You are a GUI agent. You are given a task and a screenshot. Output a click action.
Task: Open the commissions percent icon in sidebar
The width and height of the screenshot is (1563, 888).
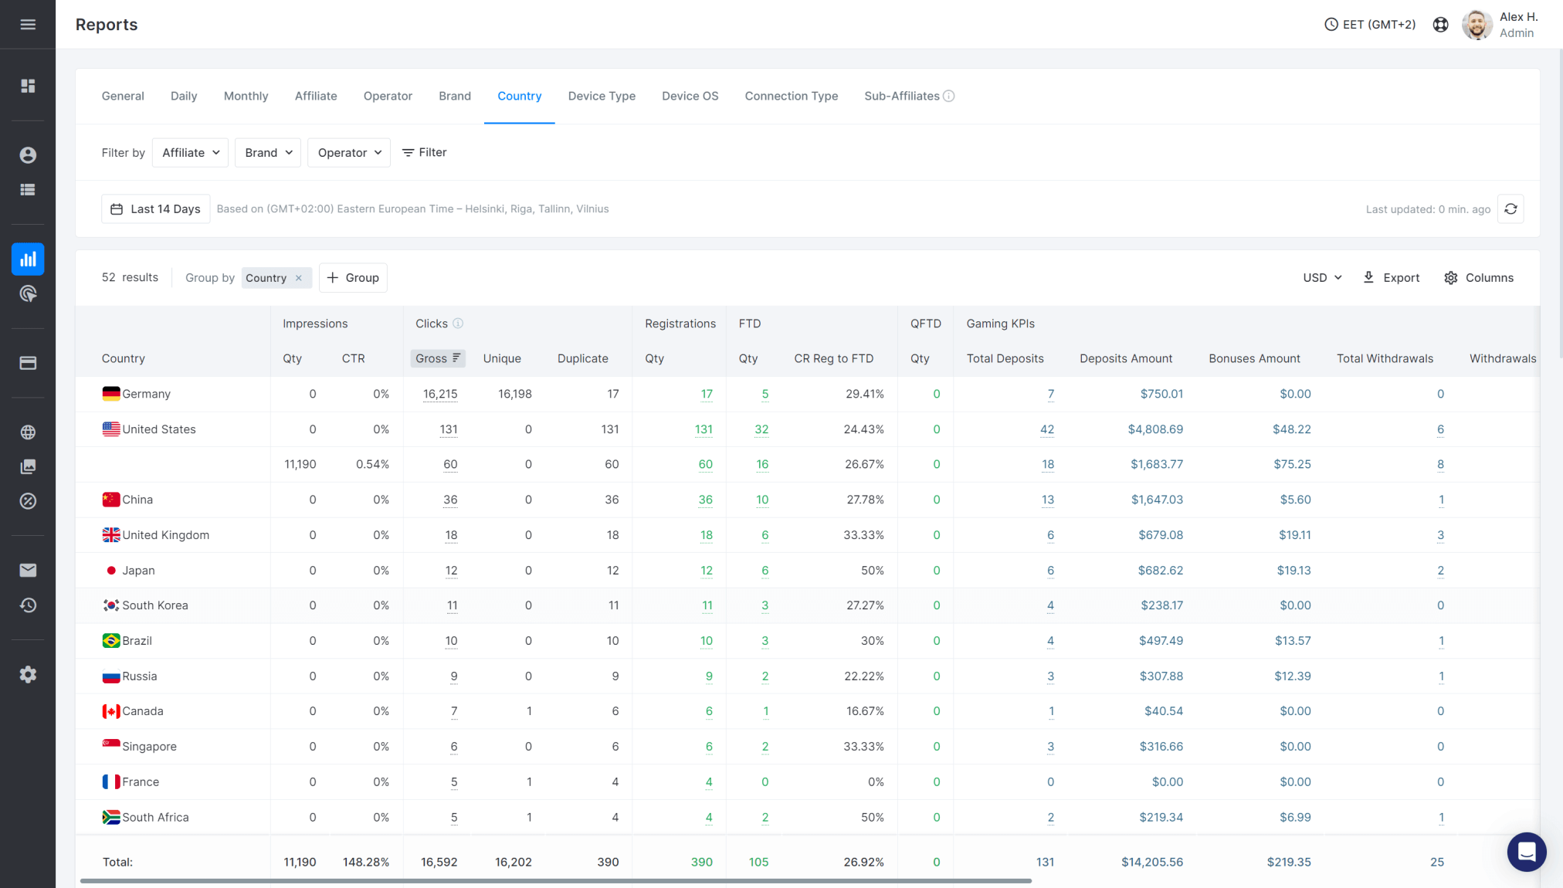click(28, 501)
